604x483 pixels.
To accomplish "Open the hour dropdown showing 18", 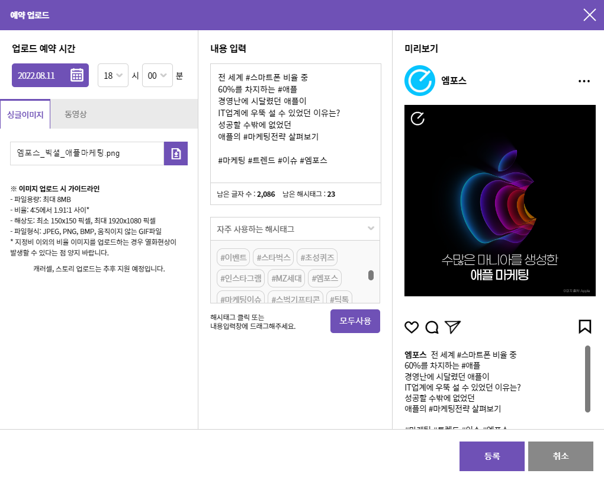I will click(113, 75).
